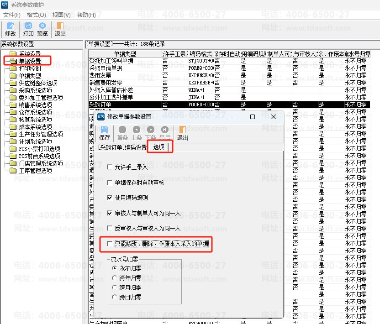Switch to [采购订单]编码设置 tab
This screenshot has width=380, height=324.
pos(122,147)
